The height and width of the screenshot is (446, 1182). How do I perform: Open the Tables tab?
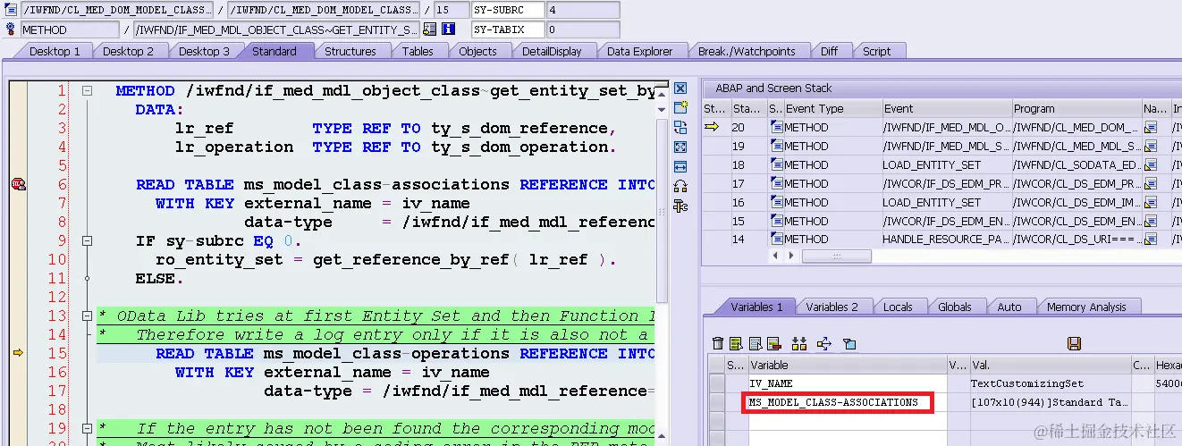418,51
